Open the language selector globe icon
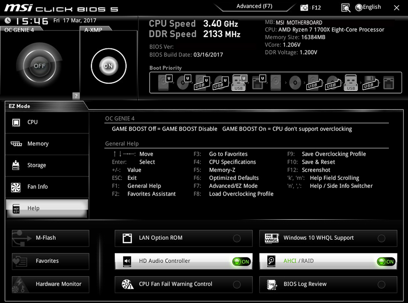Screen dimensions: 408x303 point(359,7)
